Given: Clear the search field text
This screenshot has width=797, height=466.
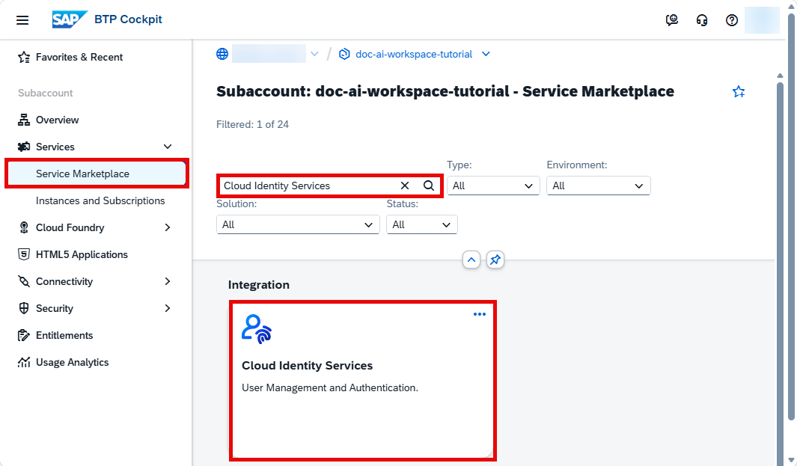Looking at the screenshot, I should (x=405, y=186).
